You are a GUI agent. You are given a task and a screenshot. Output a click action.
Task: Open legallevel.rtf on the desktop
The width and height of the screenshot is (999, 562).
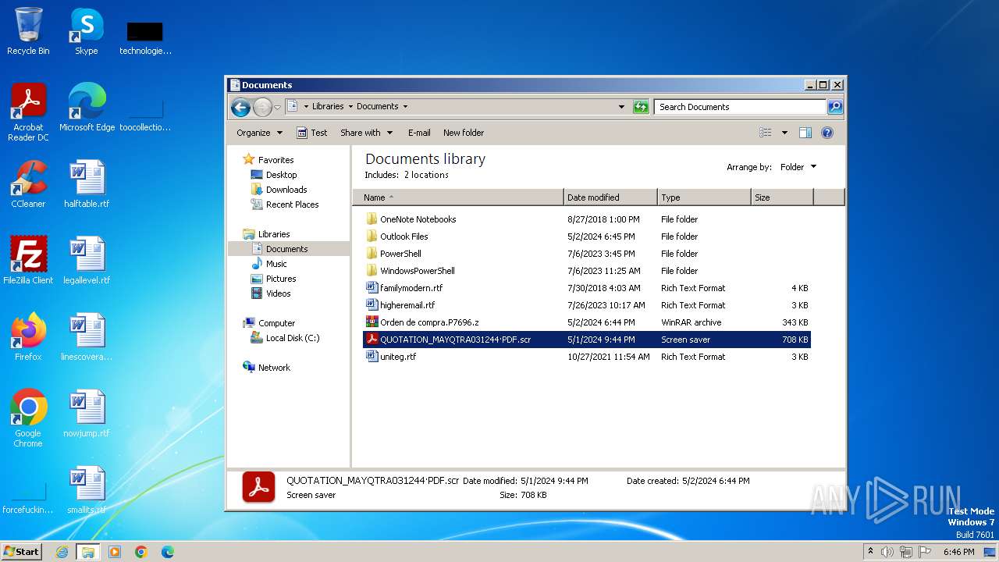pyautogui.click(x=87, y=261)
